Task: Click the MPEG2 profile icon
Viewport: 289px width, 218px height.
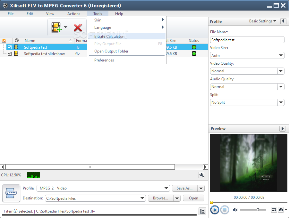Action: (x=11, y=193)
